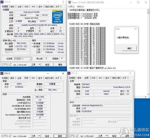The height and width of the screenshot is (138, 150).
Task: Click the Super PI title bar icon
Action: (x=70, y=2)
